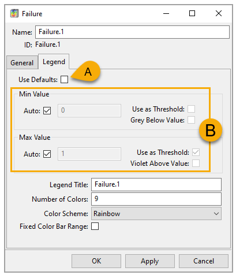The width and height of the screenshot is (236, 275).
Task: Tick Grey Below Value checkbox
Action: [191, 120]
